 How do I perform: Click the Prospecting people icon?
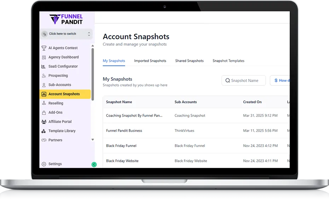[x=44, y=76]
